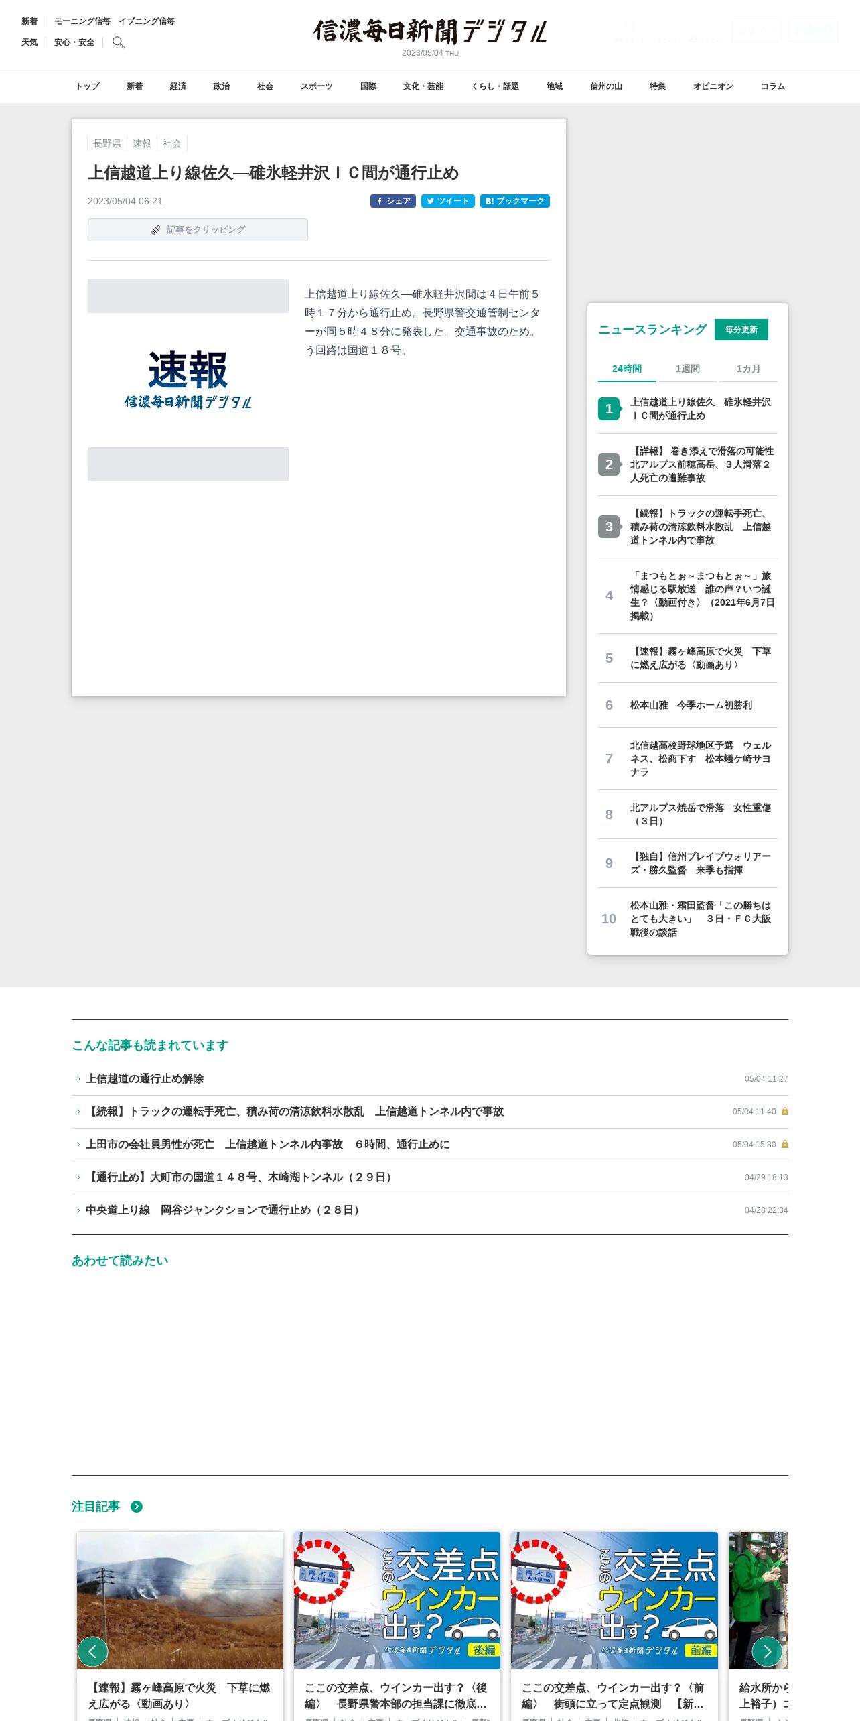Screen dimensions: 860x1721
Task: Open 文化・芸能 navigation item
Action: 423,86
